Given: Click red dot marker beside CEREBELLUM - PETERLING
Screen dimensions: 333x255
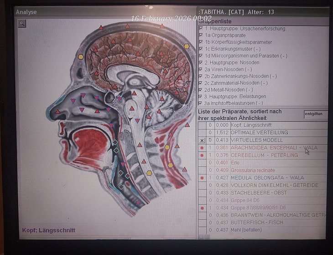Looking at the screenshot, I should 202,155.
